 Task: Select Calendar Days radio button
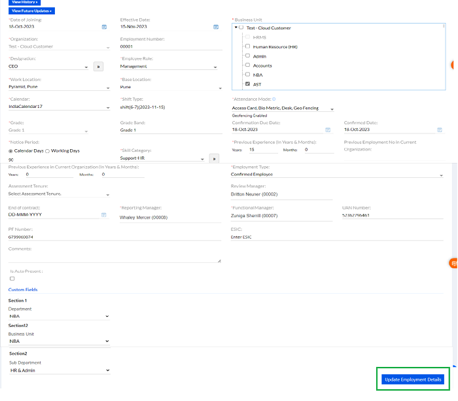click(11, 151)
